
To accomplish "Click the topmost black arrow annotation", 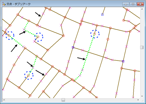I will pyautogui.click(x=38, y=14).
